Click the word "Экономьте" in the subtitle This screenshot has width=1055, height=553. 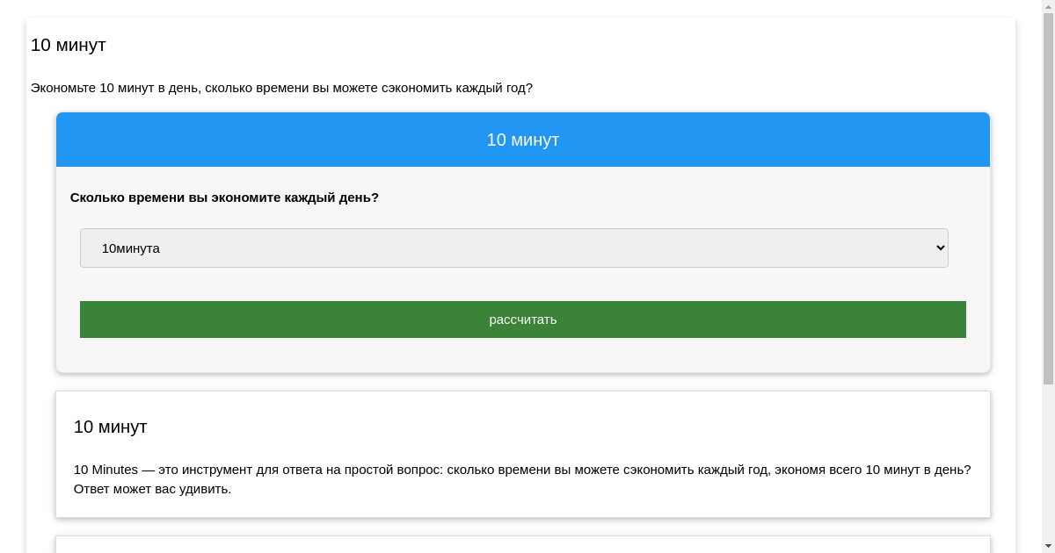63,88
